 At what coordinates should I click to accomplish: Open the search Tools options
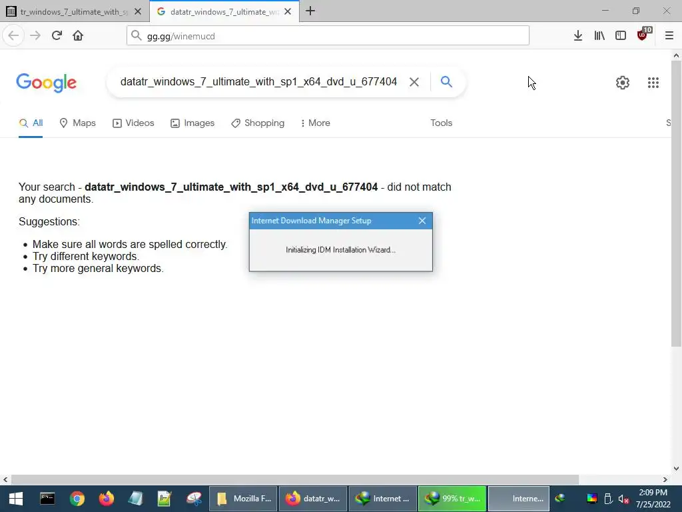click(x=441, y=123)
